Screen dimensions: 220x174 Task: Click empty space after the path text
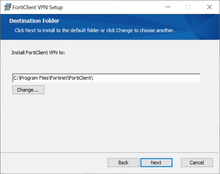click(148, 78)
